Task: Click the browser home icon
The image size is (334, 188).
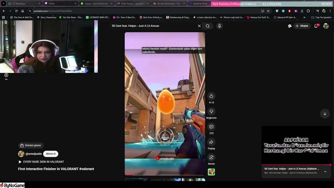Action: (22, 11)
